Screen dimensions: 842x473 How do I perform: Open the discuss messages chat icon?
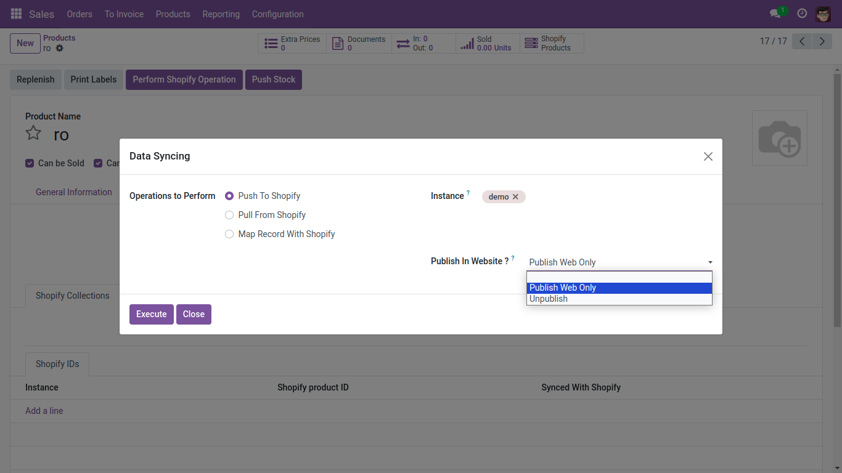(775, 14)
